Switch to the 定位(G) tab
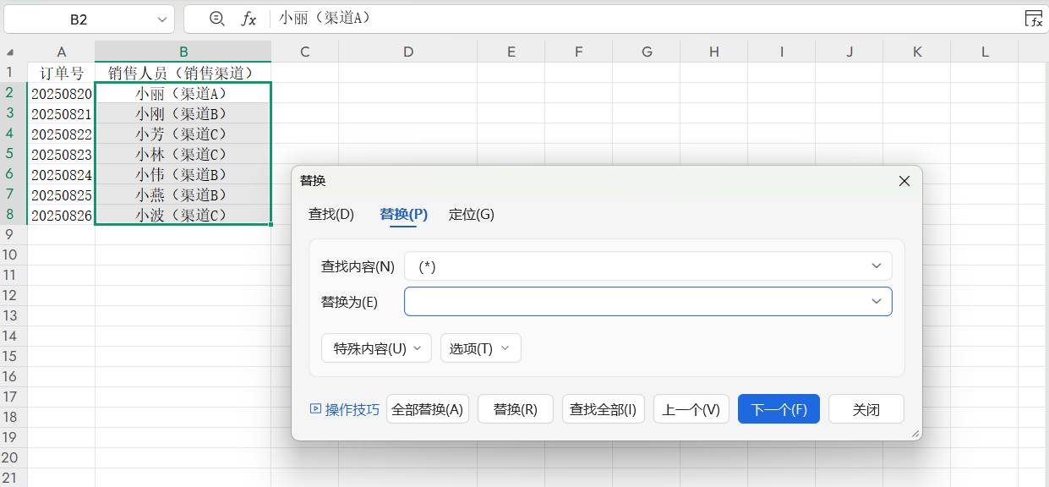 (x=471, y=215)
